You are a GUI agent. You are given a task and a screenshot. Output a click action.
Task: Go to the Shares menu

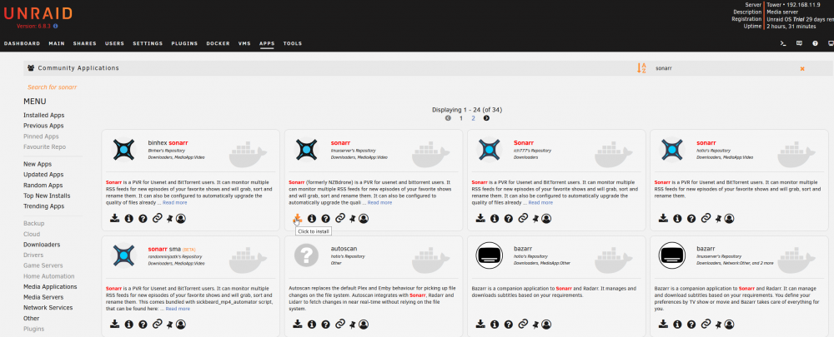point(85,43)
